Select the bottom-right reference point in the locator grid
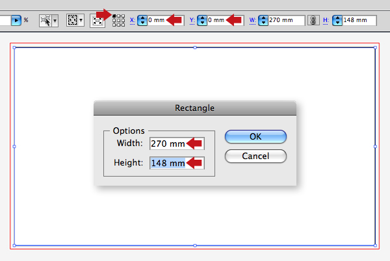The height and width of the screenshot is (261, 390). click(x=123, y=25)
